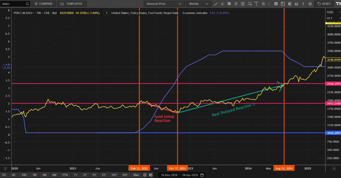
Task: Collapse the legend with the chevron arrow
Action: pyautogui.click(x=107, y=13)
